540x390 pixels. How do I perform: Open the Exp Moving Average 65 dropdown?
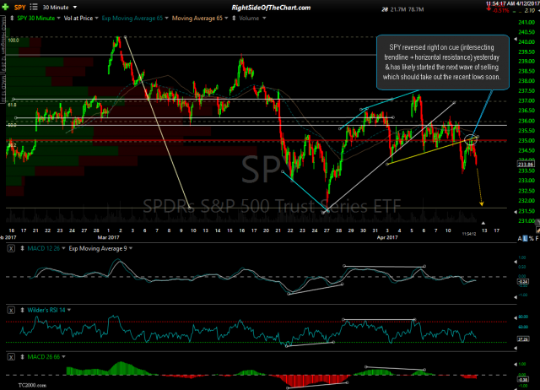pyautogui.click(x=167, y=18)
